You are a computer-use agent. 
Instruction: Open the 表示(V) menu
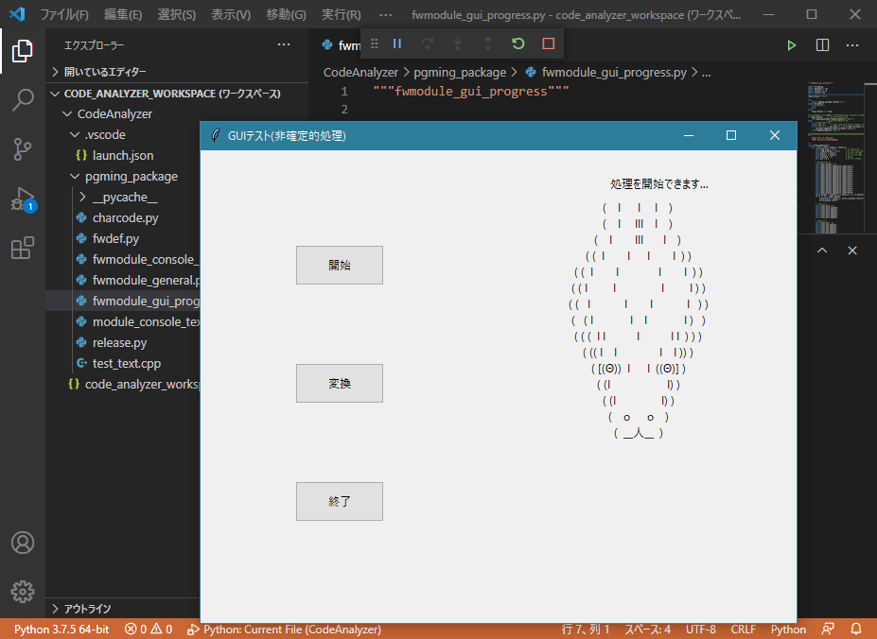point(231,14)
